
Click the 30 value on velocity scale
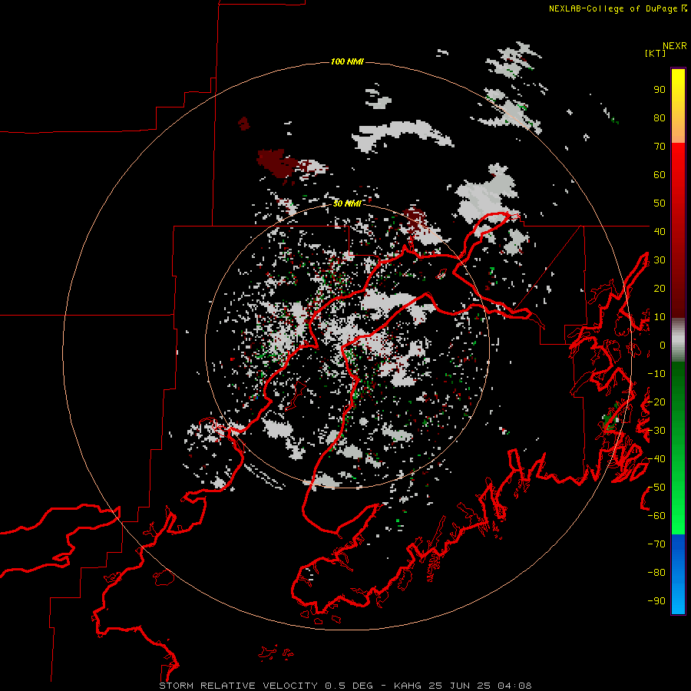coord(660,260)
